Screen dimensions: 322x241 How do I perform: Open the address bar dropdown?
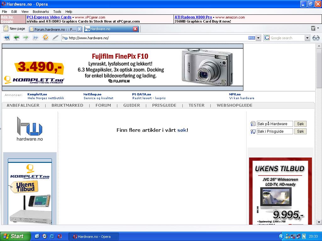click(258, 38)
